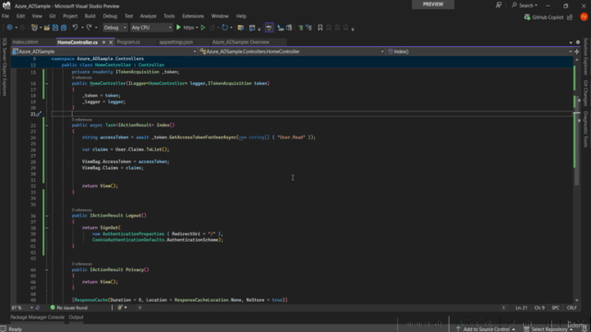The width and height of the screenshot is (591, 332).
Task: Click the Redo arrow icon
Action: (x=89, y=28)
